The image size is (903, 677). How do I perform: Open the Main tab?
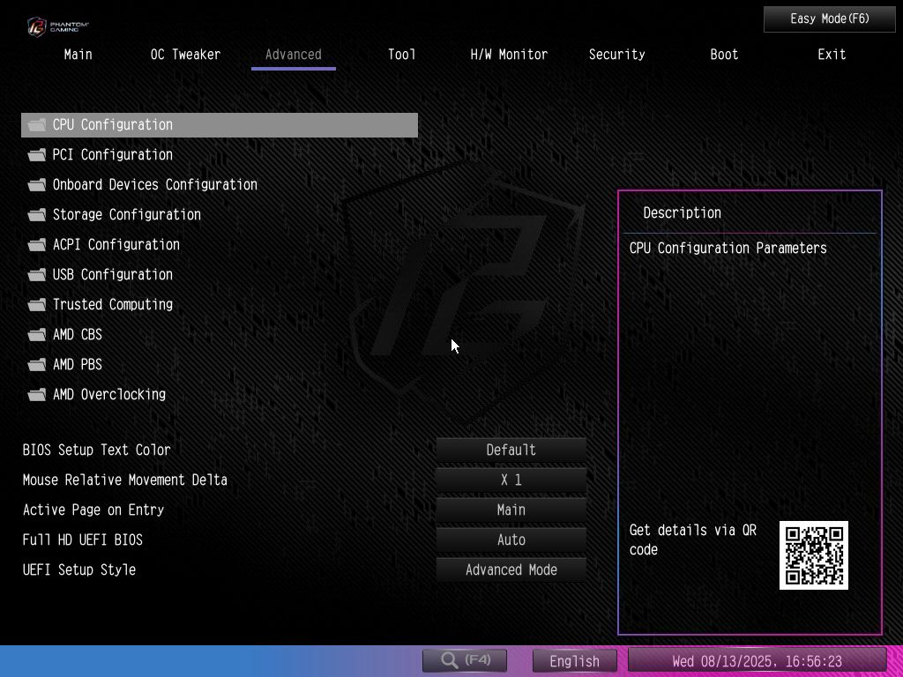[x=78, y=55]
